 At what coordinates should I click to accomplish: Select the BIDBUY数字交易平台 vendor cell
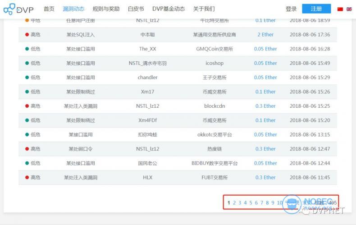215,163
